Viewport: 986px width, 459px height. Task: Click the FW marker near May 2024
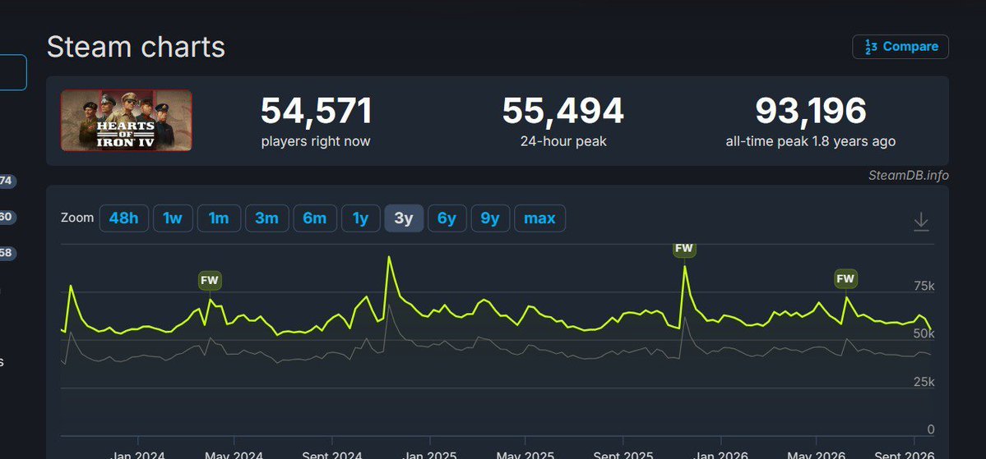(x=210, y=280)
